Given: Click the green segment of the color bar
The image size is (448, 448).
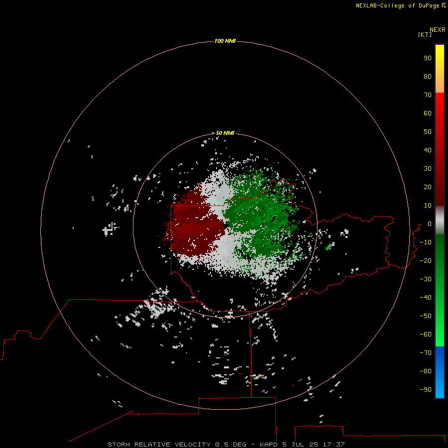Looking at the screenshot, I should 440,290.
